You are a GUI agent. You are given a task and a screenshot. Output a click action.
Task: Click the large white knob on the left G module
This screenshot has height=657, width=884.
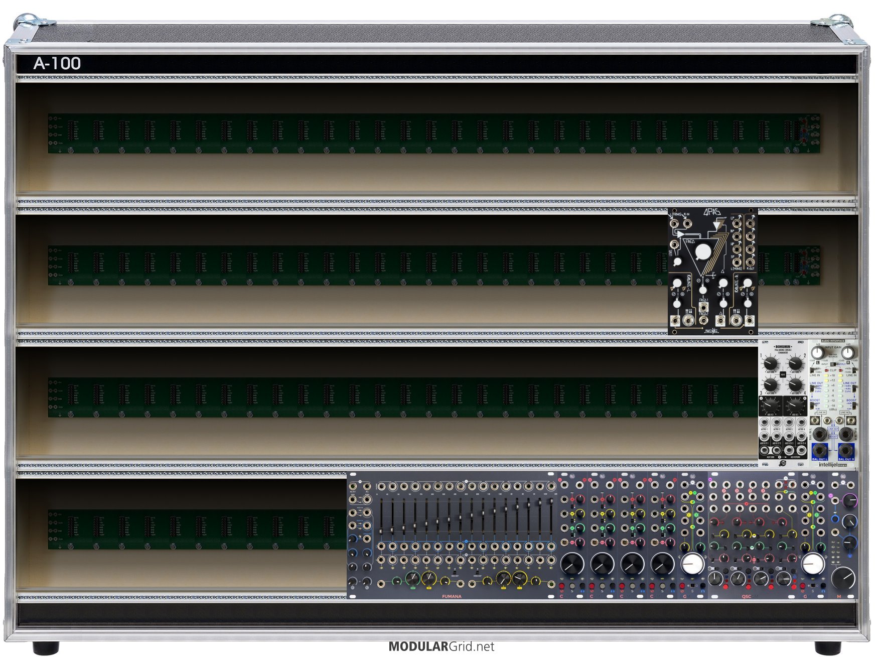693,564
